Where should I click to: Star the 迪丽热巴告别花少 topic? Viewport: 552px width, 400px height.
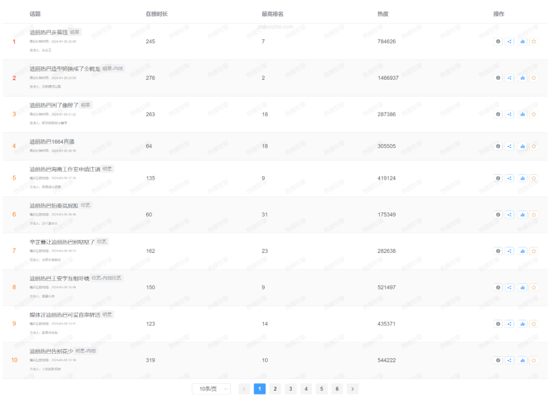tap(534, 360)
